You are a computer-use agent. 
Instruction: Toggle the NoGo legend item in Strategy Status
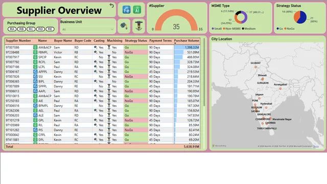pos(290,29)
